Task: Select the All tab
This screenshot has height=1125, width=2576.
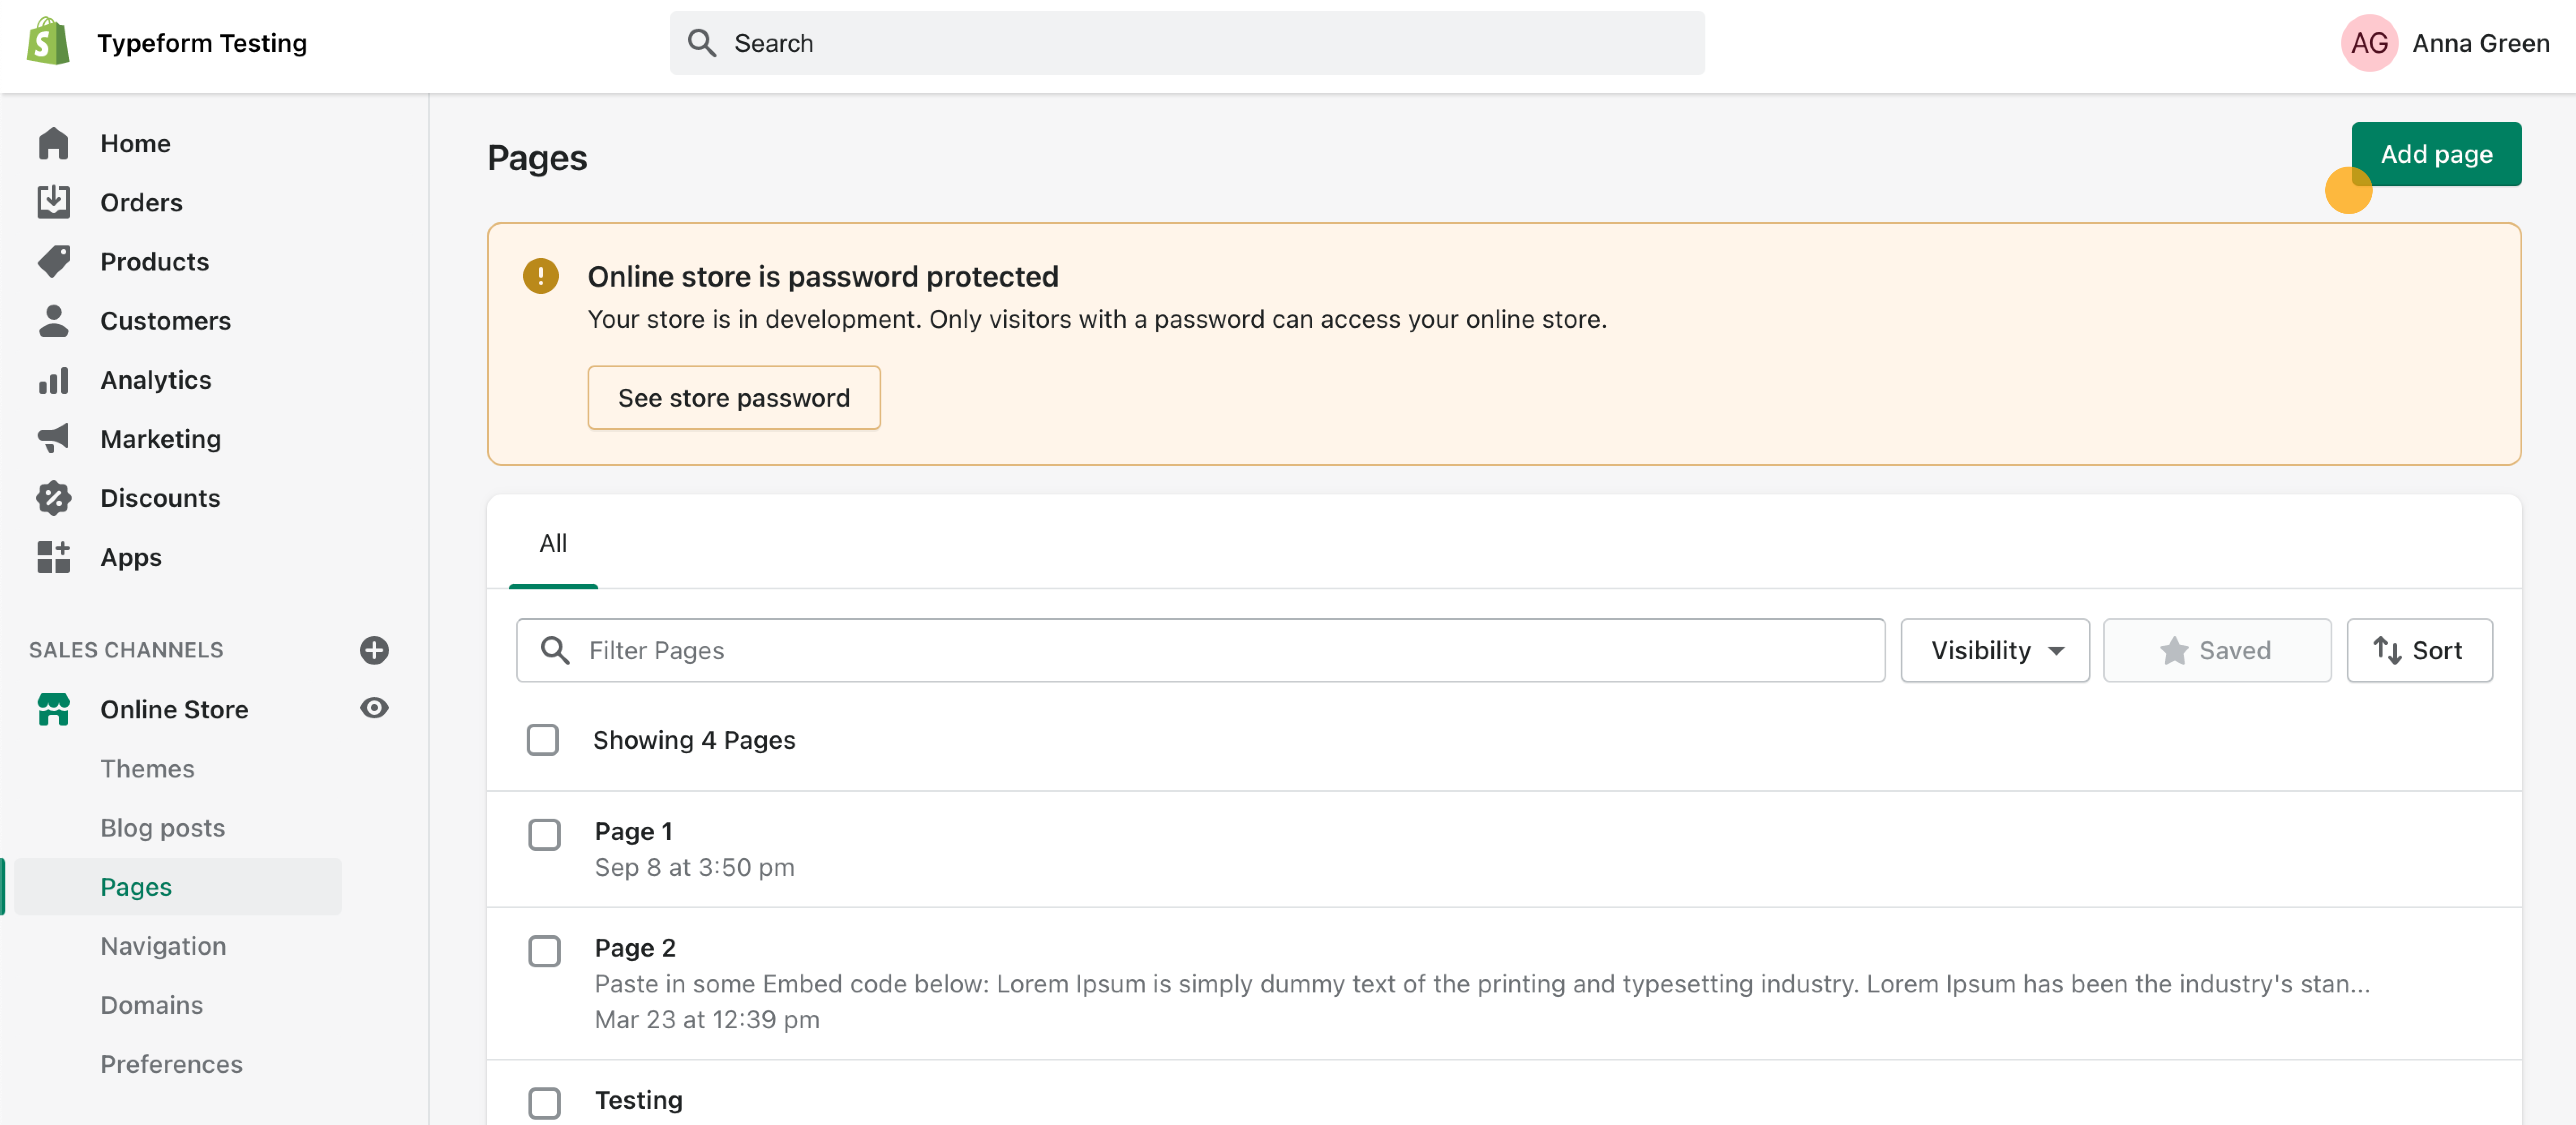Action: [553, 543]
